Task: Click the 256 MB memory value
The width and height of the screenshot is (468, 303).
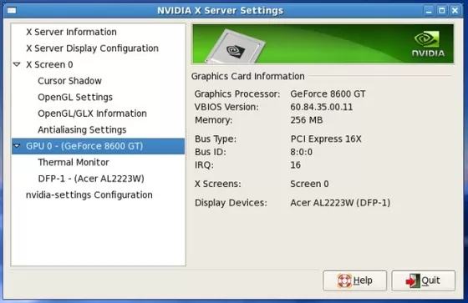Action: coord(307,120)
